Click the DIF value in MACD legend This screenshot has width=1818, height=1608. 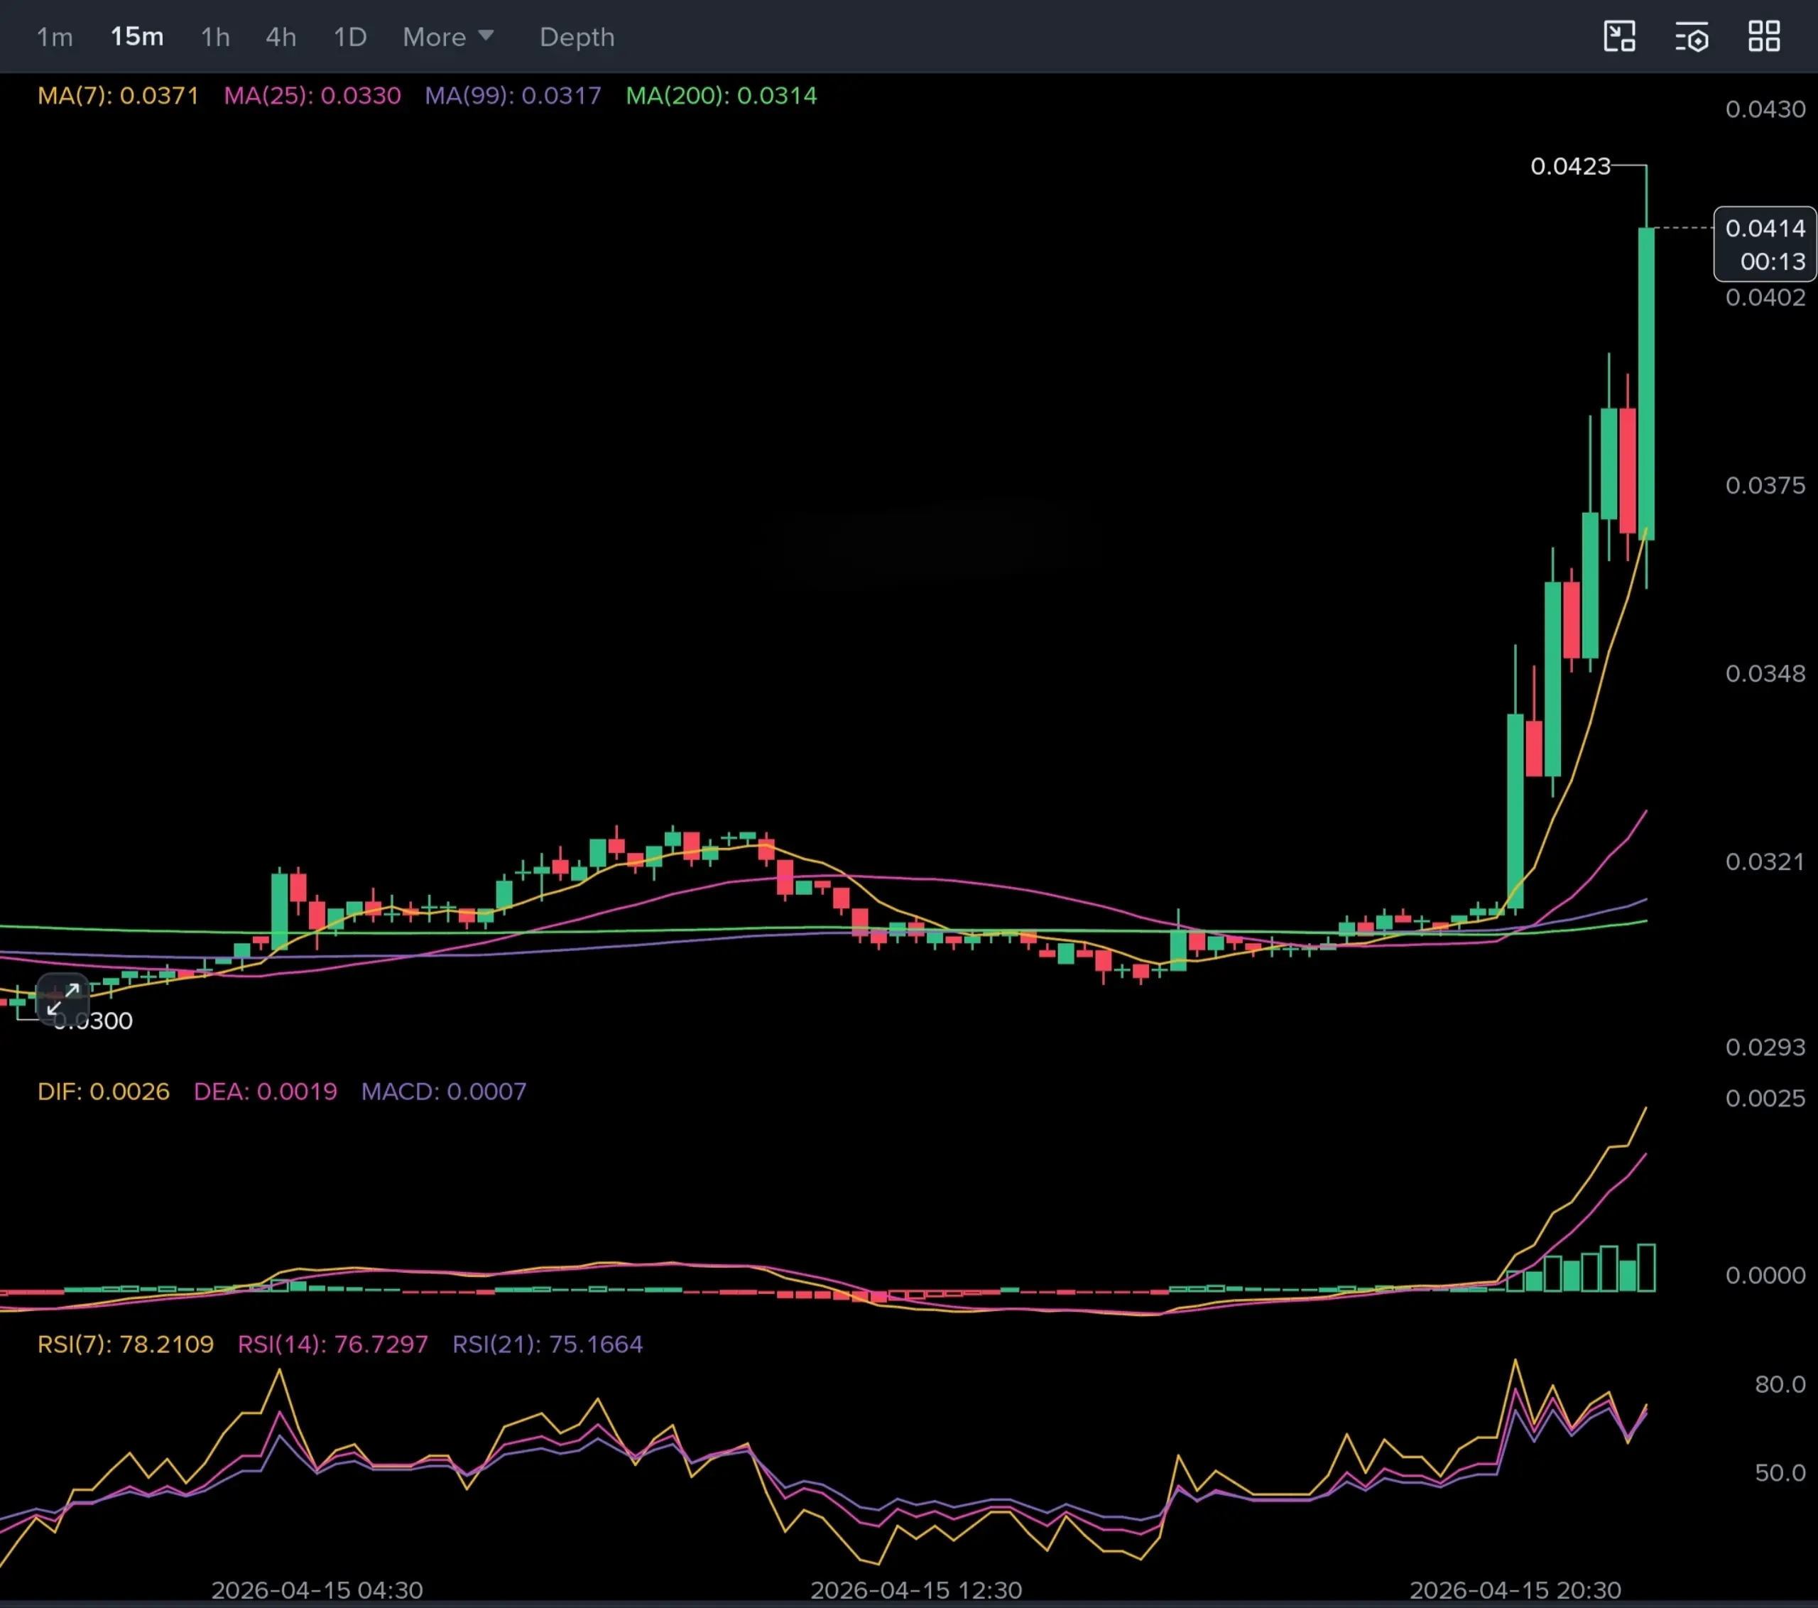coord(103,1091)
